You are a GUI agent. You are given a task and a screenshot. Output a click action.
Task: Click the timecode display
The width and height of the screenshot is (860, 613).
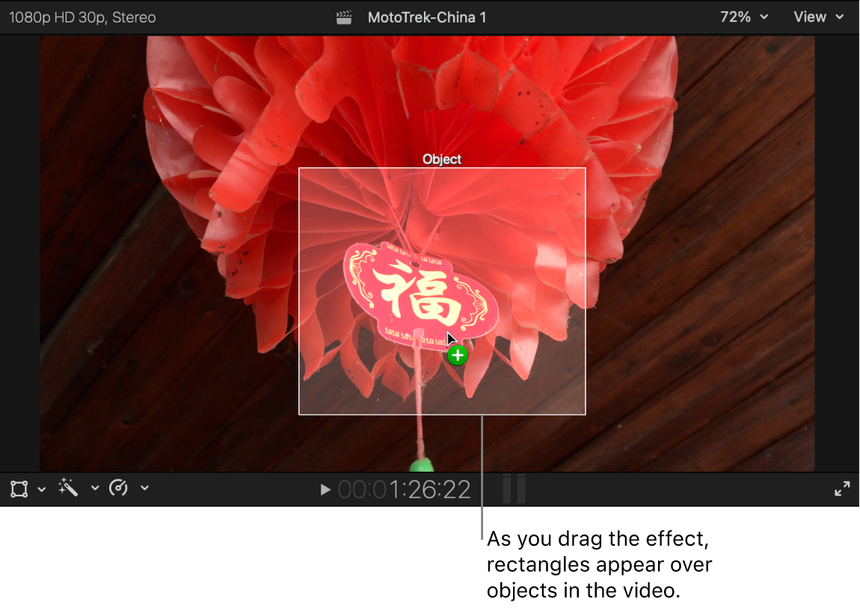coord(404,490)
